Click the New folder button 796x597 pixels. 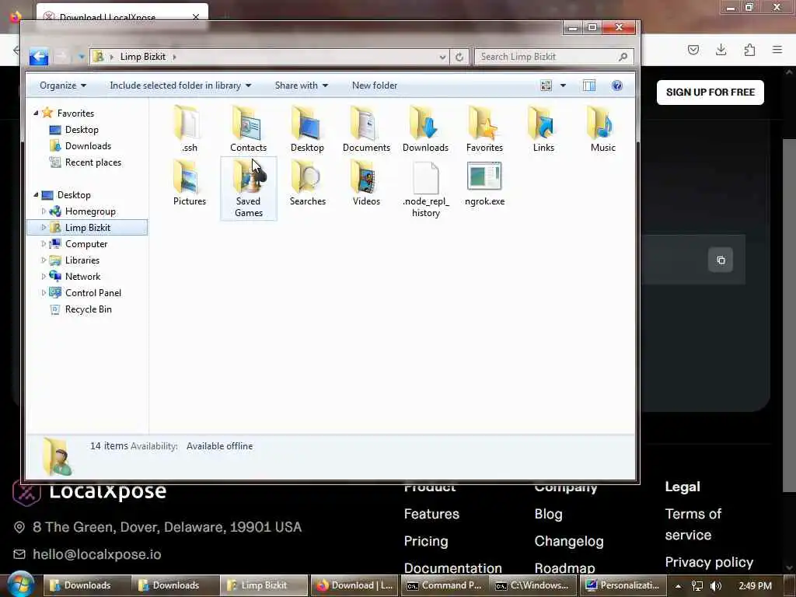[375, 86]
